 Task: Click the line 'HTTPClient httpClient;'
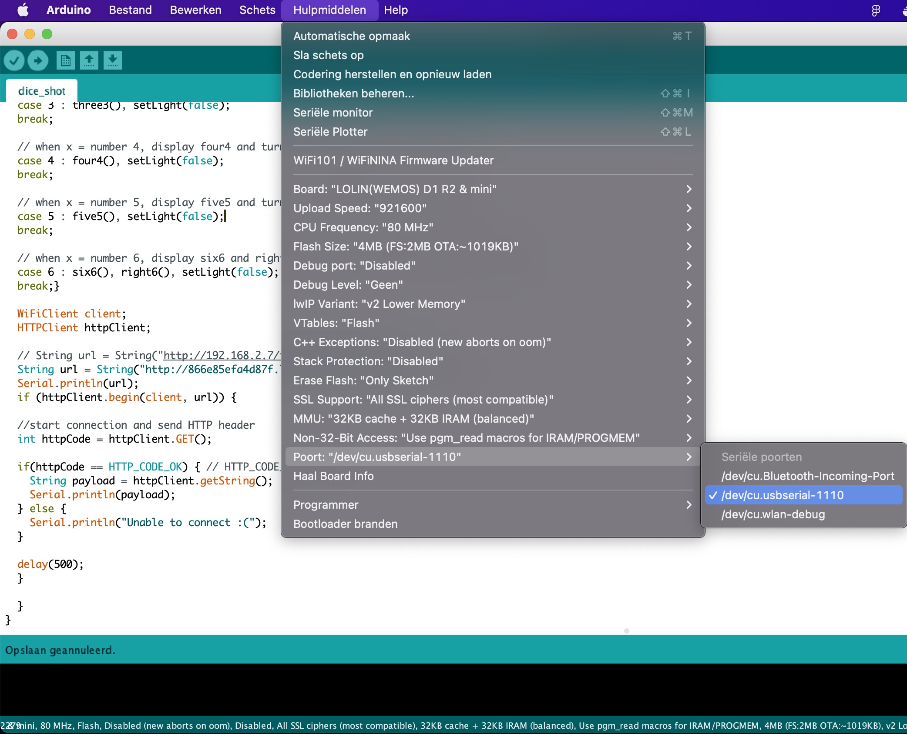click(x=84, y=327)
